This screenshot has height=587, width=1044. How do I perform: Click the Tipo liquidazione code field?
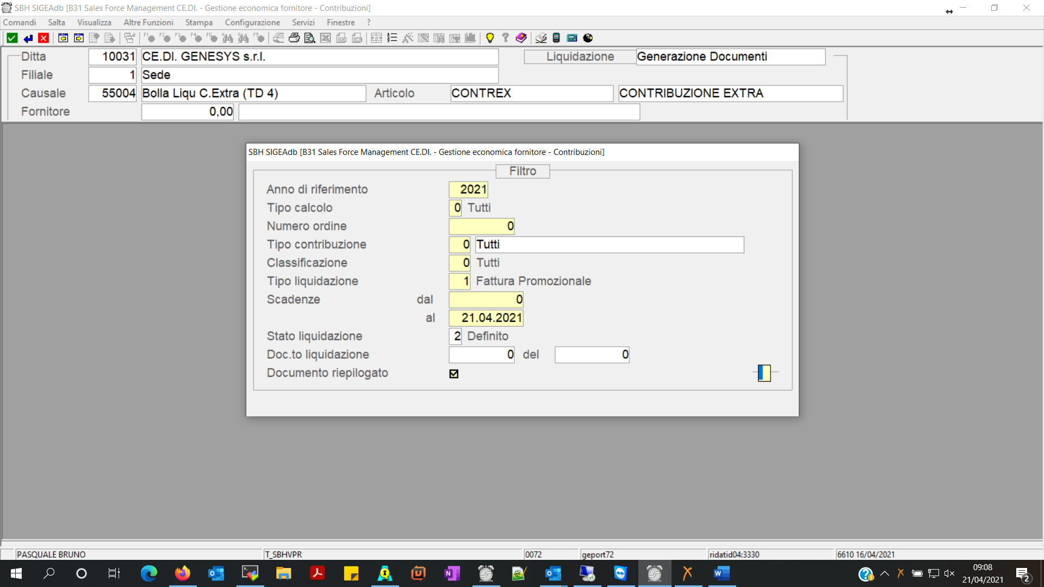(459, 282)
